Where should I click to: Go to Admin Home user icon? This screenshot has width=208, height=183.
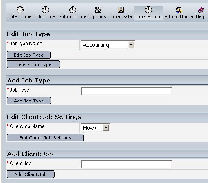click(x=179, y=10)
